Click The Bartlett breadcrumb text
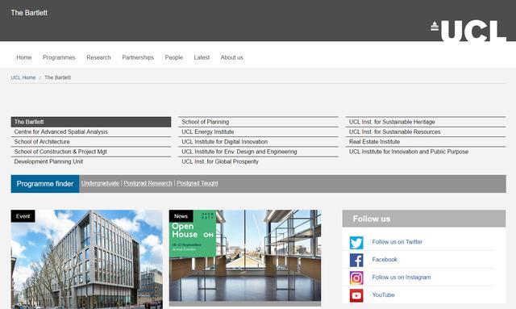Screen dimensions: 516x309 pos(57,77)
